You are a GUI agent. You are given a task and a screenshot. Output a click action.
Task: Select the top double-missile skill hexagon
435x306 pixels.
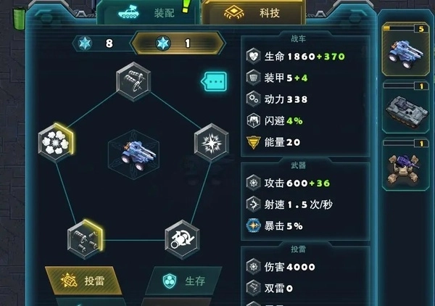(133, 81)
